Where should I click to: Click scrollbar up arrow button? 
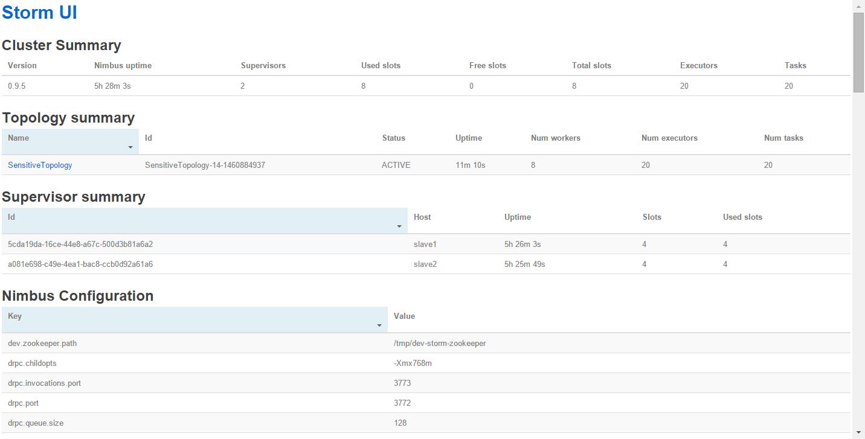point(858,5)
